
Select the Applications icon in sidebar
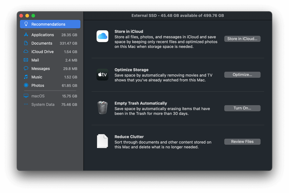click(26, 35)
